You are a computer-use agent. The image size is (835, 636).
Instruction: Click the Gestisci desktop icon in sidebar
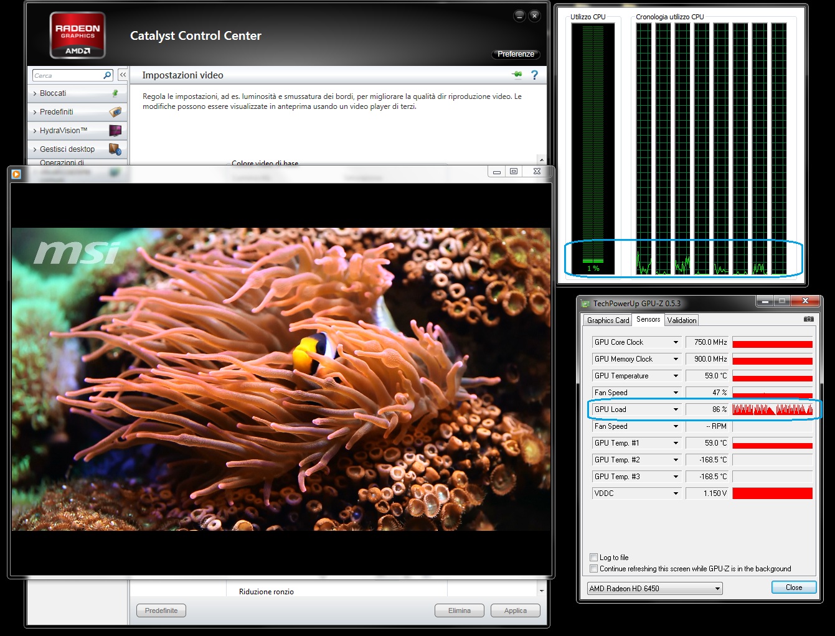click(x=115, y=149)
